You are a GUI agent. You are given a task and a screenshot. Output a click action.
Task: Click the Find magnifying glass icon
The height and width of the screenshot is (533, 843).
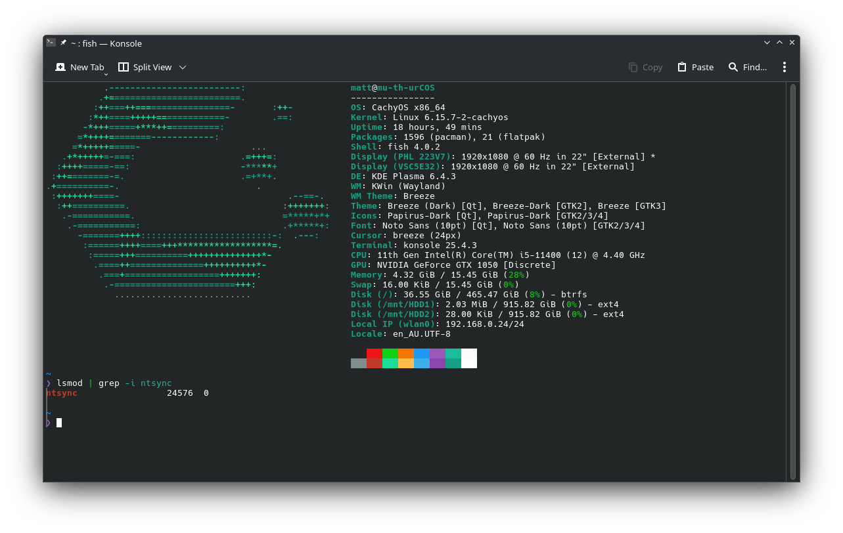(x=733, y=67)
